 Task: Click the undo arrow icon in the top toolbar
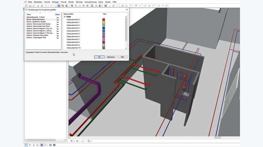(x=46, y=6)
